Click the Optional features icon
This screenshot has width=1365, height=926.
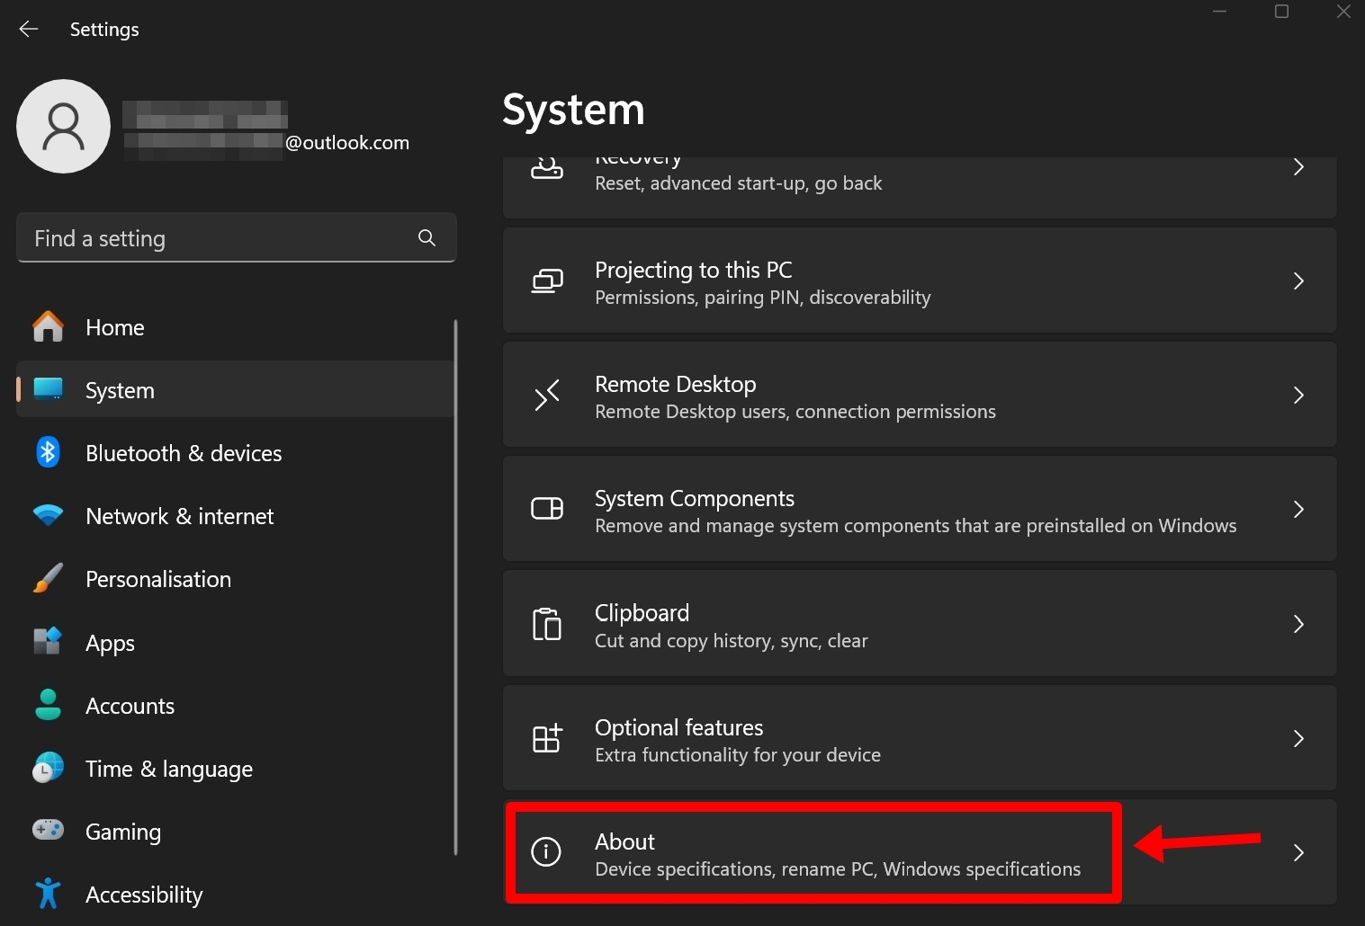pos(547,738)
